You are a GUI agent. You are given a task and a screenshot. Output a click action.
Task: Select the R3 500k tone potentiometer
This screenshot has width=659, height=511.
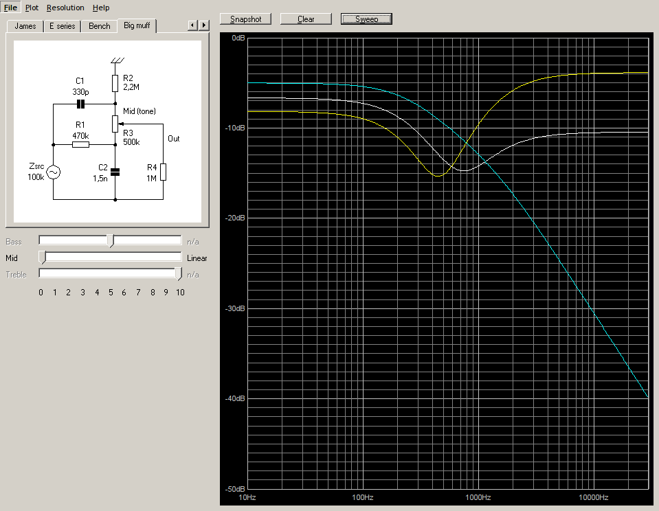click(x=115, y=124)
